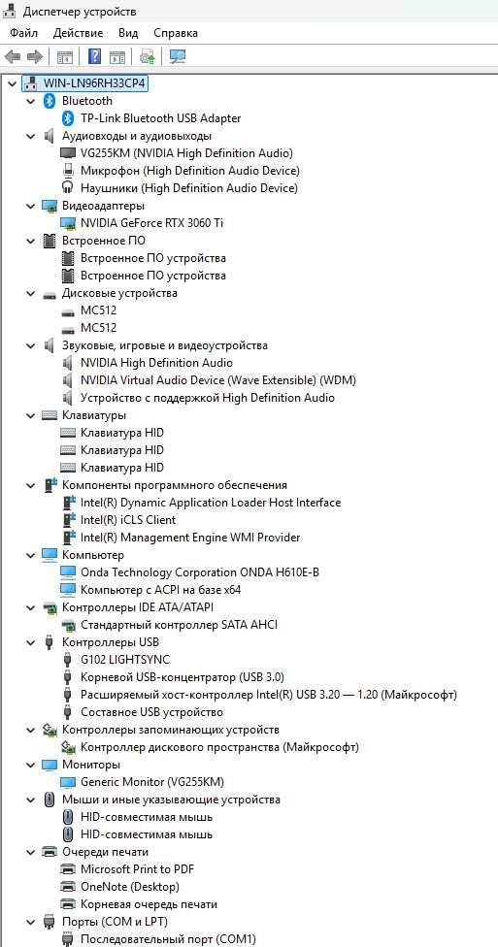The image size is (498, 947).
Task: Click the Bluetooth category icon
Action: 50,101
